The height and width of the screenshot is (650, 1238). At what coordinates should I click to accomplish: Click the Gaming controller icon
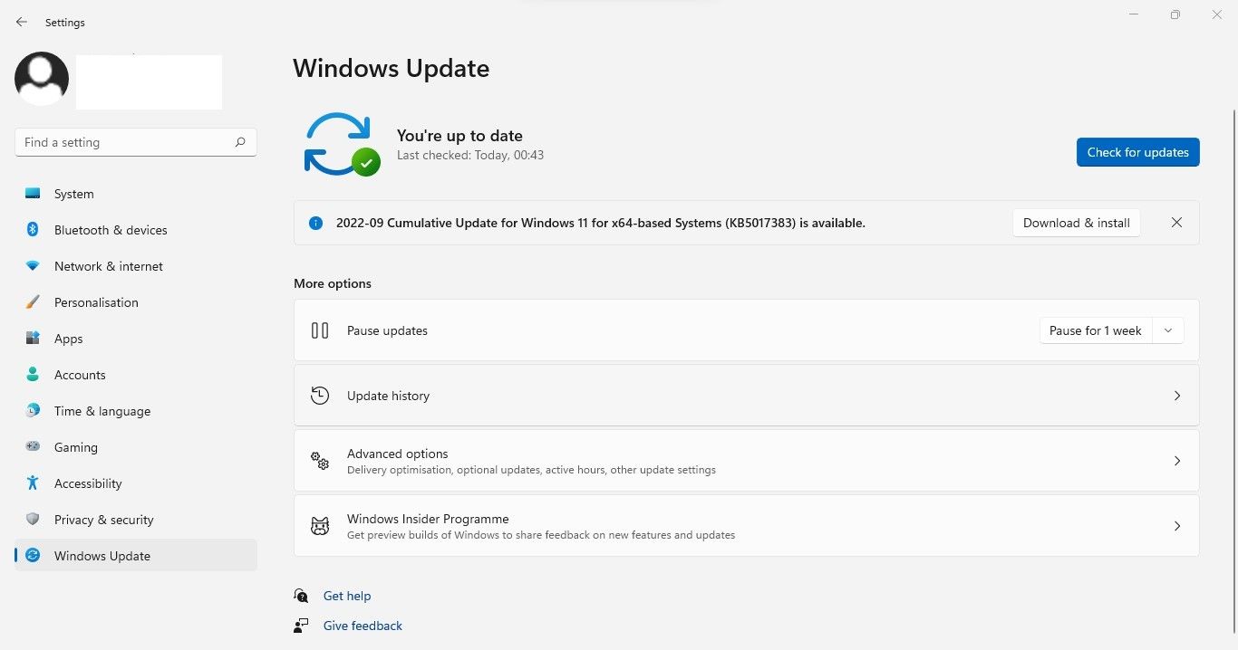(33, 447)
